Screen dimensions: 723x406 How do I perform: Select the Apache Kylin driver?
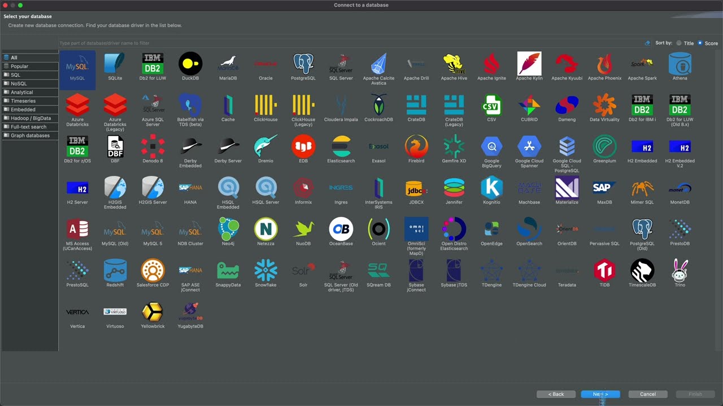529,67
